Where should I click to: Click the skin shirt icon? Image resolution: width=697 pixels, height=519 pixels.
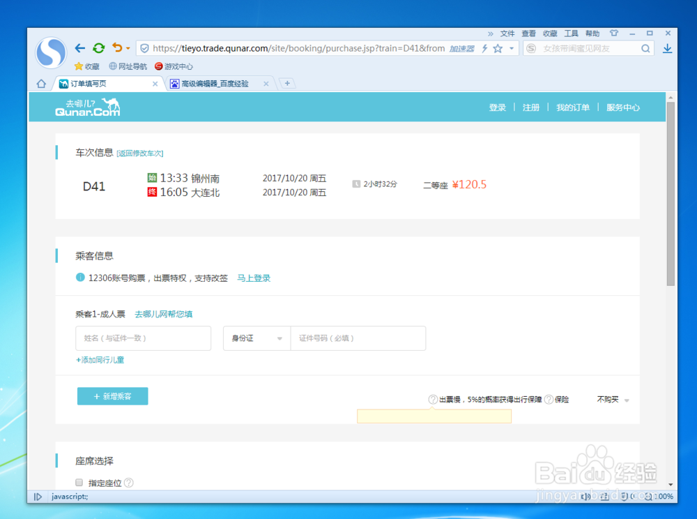pyautogui.click(x=614, y=33)
